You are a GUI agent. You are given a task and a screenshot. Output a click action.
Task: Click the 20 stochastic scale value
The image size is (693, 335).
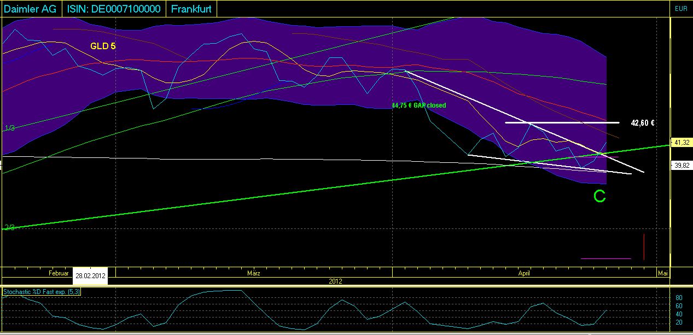click(678, 322)
